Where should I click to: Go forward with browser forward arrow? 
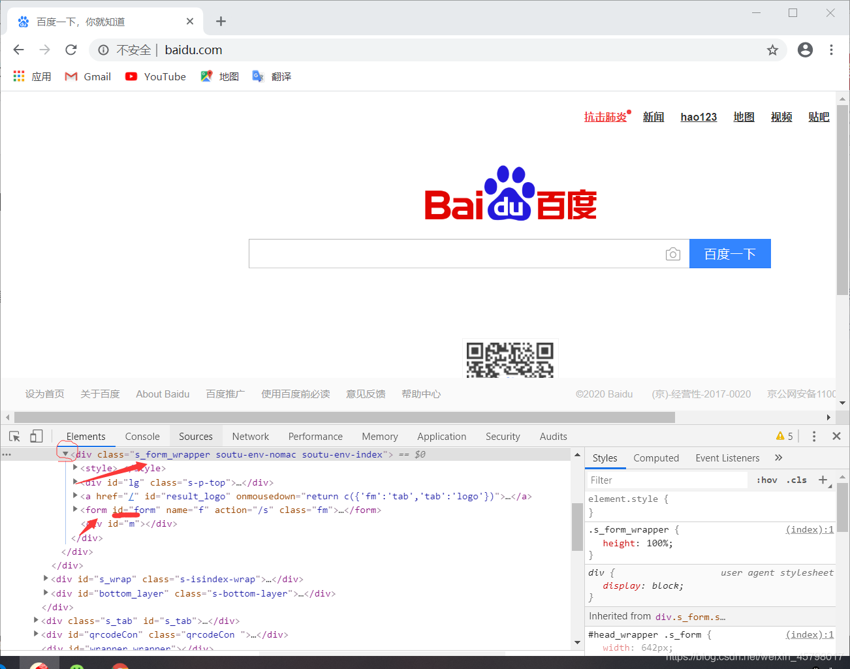pos(44,50)
